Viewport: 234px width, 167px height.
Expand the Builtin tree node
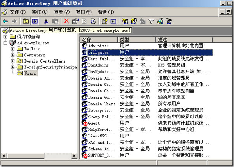coord(13,49)
